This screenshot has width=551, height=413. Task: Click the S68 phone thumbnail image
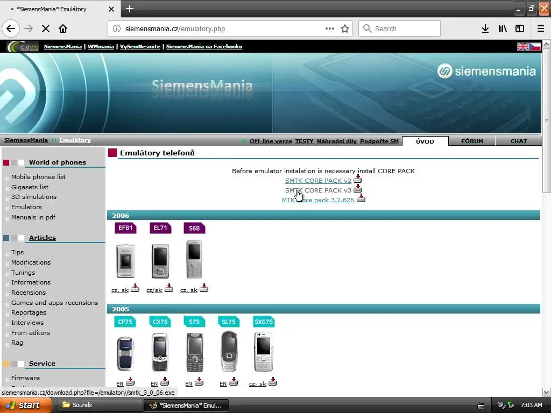194,260
